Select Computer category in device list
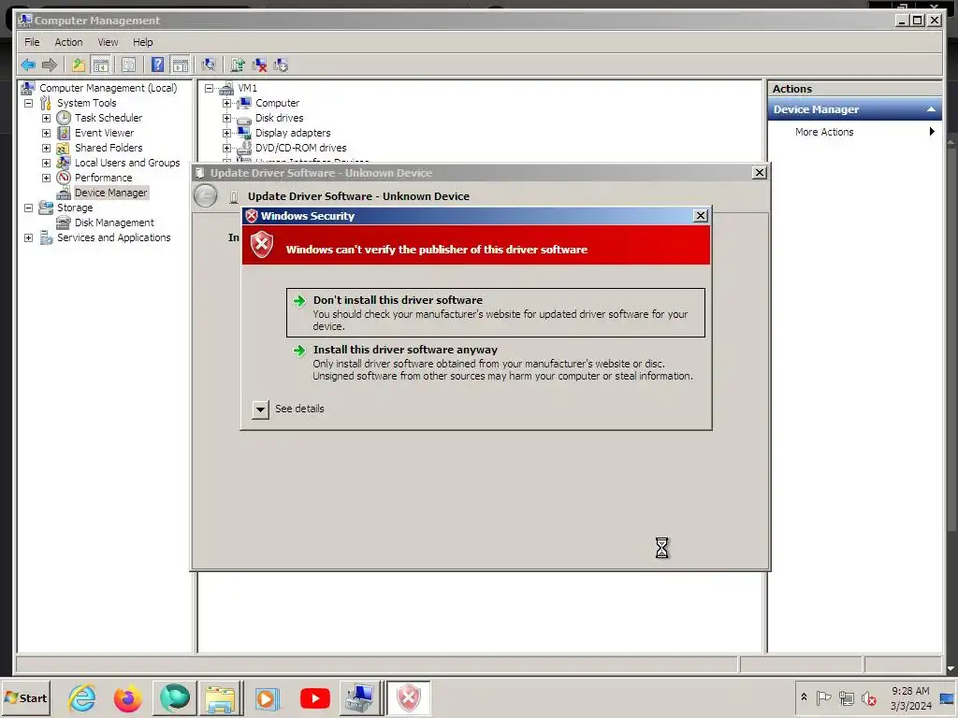Image resolution: width=958 pixels, height=718 pixels. click(277, 103)
